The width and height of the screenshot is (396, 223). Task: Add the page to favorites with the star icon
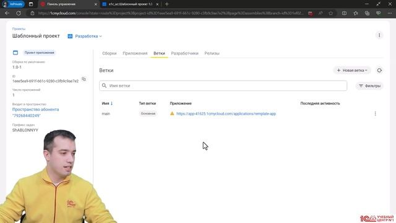(331, 13)
